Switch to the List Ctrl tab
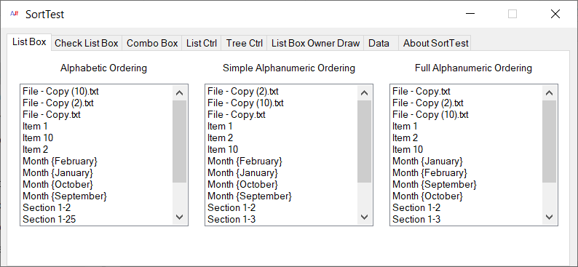The image size is (578, 267). point(202,43)
